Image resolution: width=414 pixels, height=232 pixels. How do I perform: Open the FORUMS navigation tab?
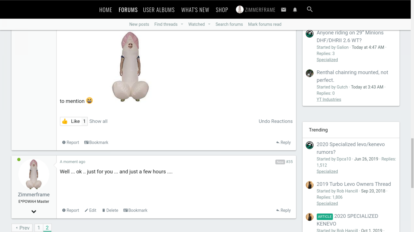pyautogui.click(x=128, y=10)
